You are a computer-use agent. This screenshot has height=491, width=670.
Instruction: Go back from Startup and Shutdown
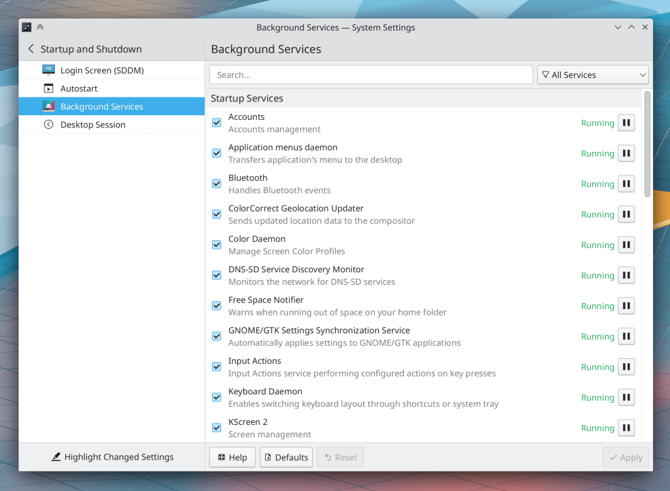(x=31, y=49)
